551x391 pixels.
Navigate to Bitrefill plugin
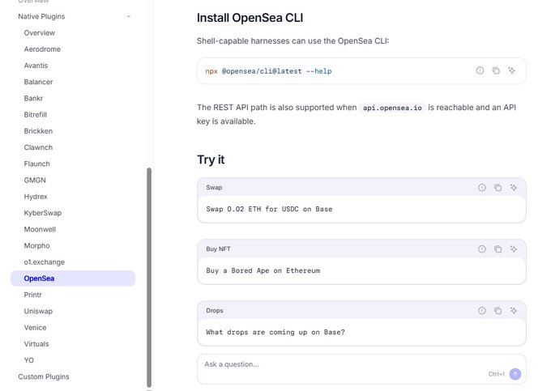35,115
